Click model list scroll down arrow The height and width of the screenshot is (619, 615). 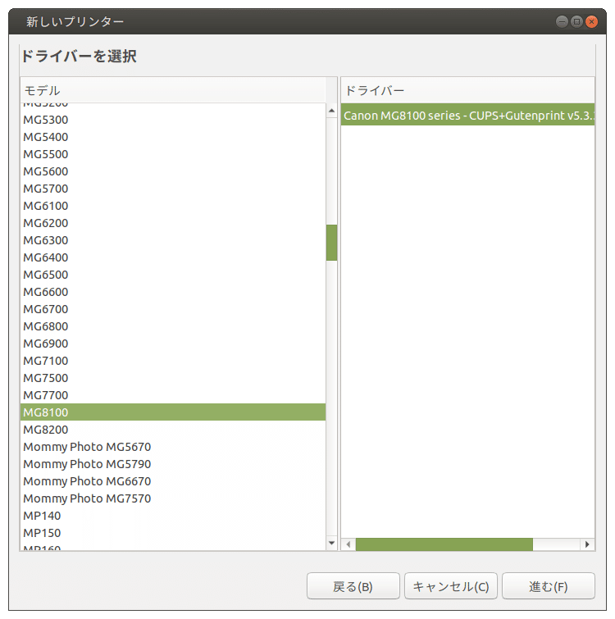(x=331, y=544)
